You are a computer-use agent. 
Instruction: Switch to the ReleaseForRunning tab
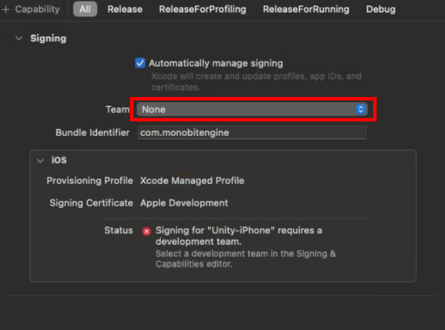pyautogui.click(x=305, y=10)
